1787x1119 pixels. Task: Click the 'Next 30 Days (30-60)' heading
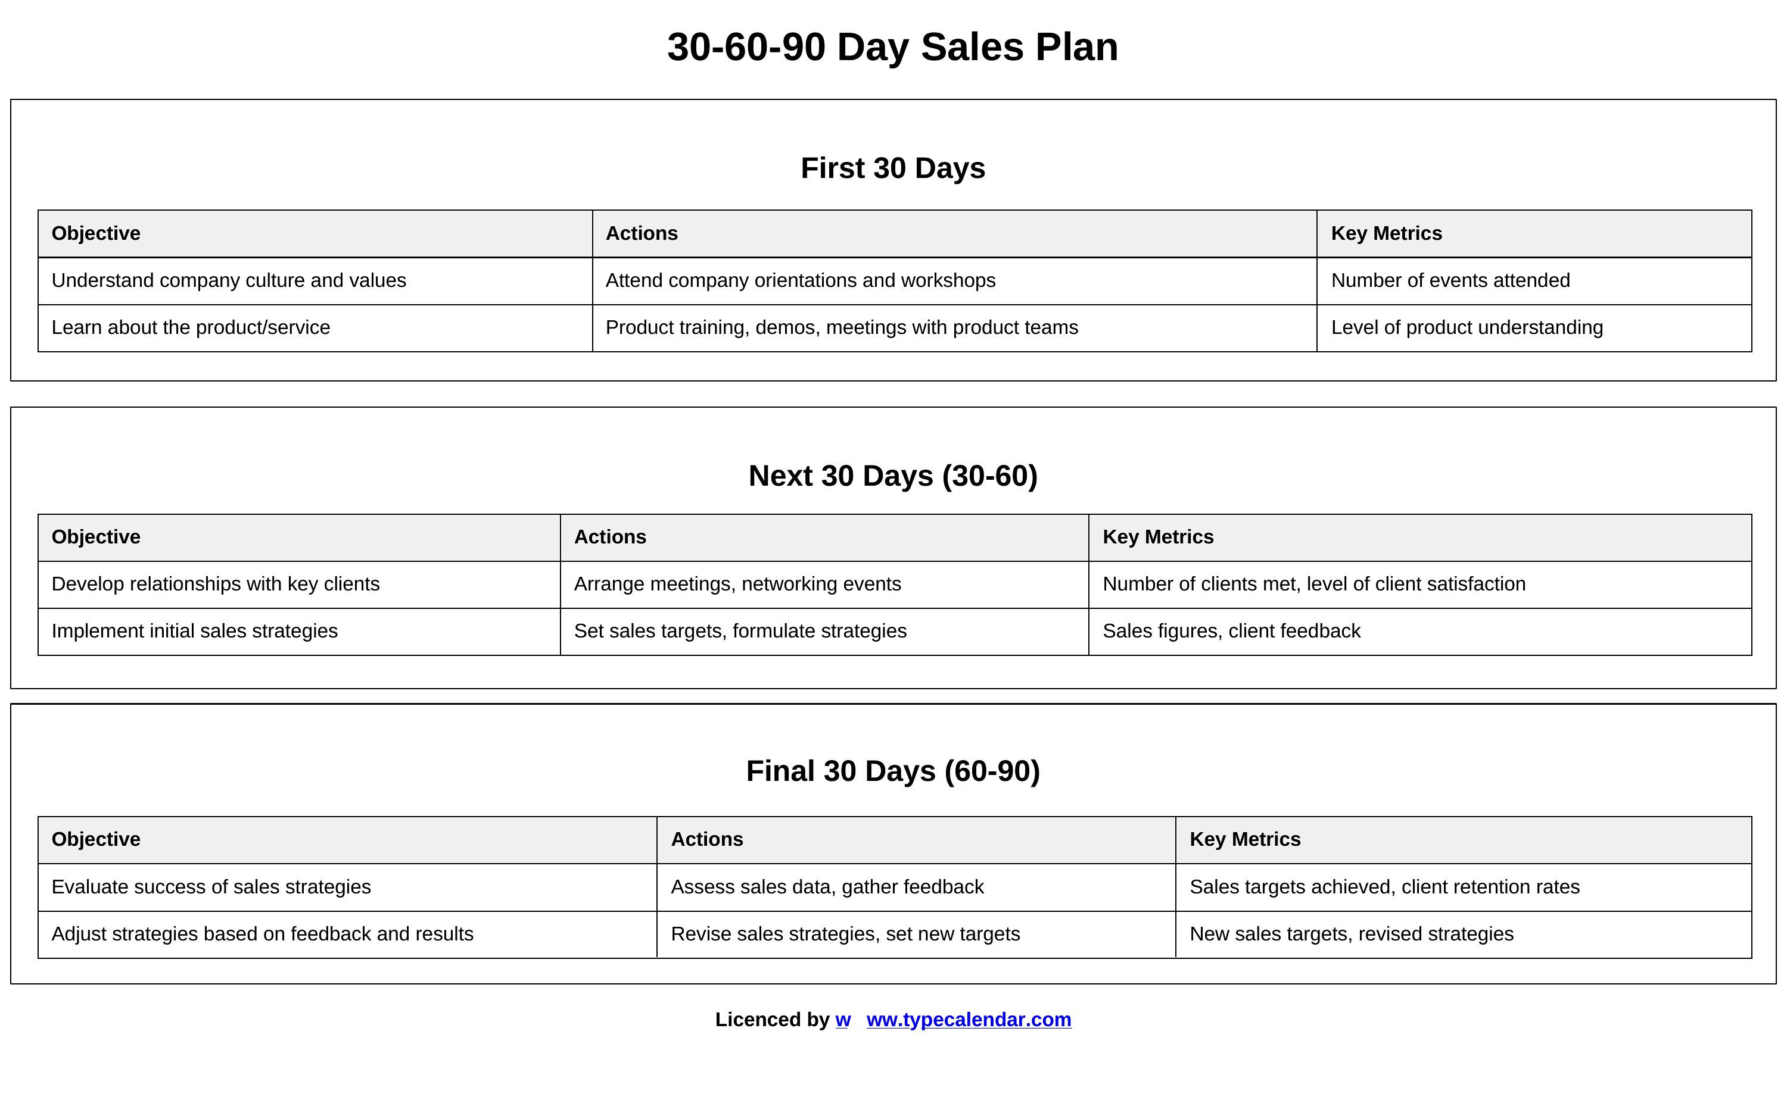point(892,476)
